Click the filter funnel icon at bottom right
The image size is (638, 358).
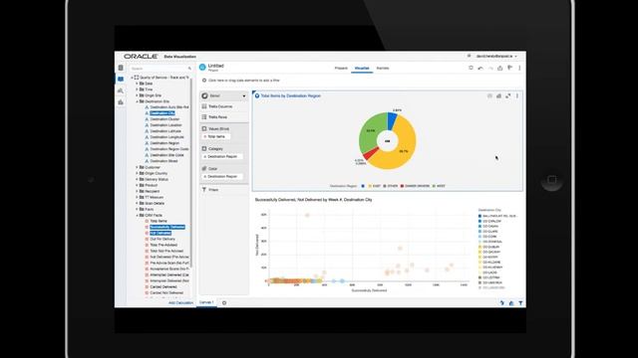point(520,302)
